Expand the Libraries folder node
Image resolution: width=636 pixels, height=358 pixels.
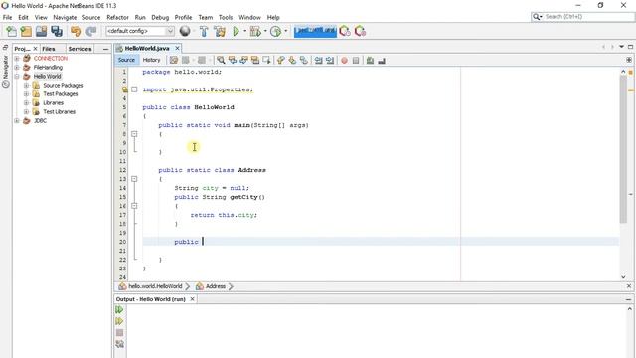(x=26, y=102)
